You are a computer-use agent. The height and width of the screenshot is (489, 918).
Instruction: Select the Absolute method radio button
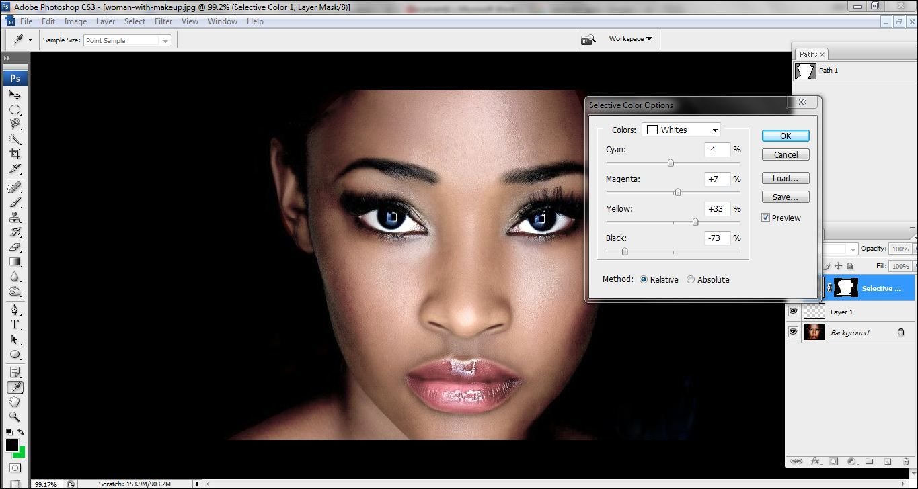tap(691, 279)
